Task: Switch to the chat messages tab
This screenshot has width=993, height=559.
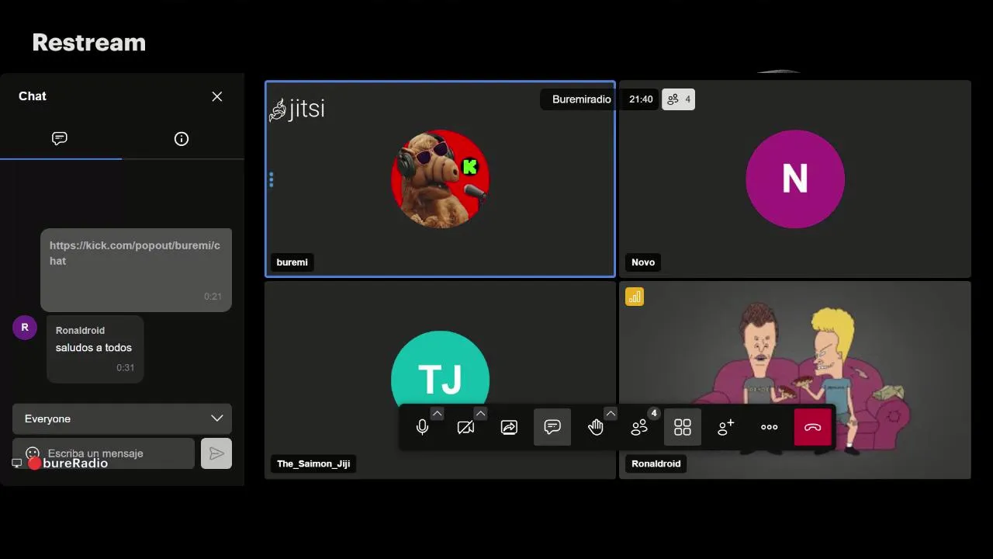Action: point(60,139)
